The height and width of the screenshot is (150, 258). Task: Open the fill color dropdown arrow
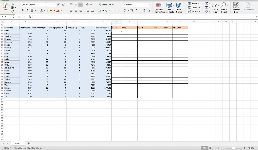[x=54, y=11]
